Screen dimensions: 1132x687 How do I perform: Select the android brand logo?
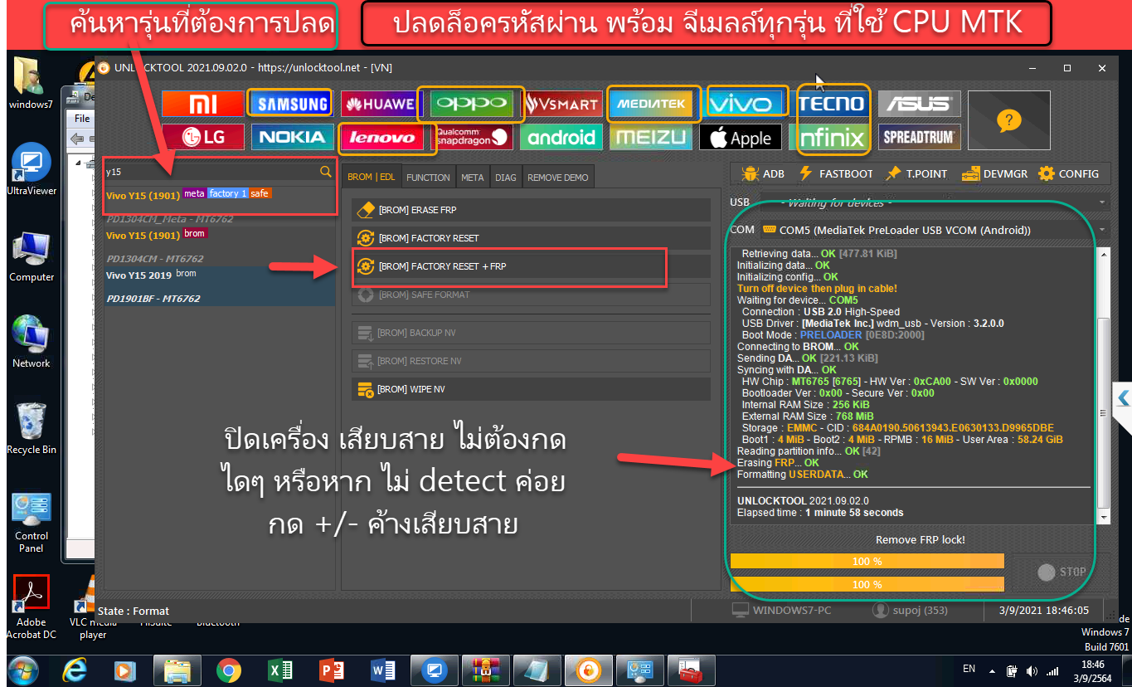[561, 137]
